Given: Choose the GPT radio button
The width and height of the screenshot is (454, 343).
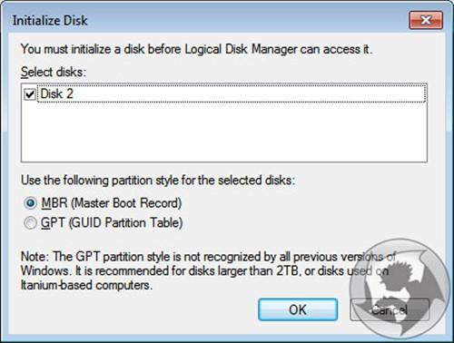Looking at the screenshot, I should tap(30, 223).
